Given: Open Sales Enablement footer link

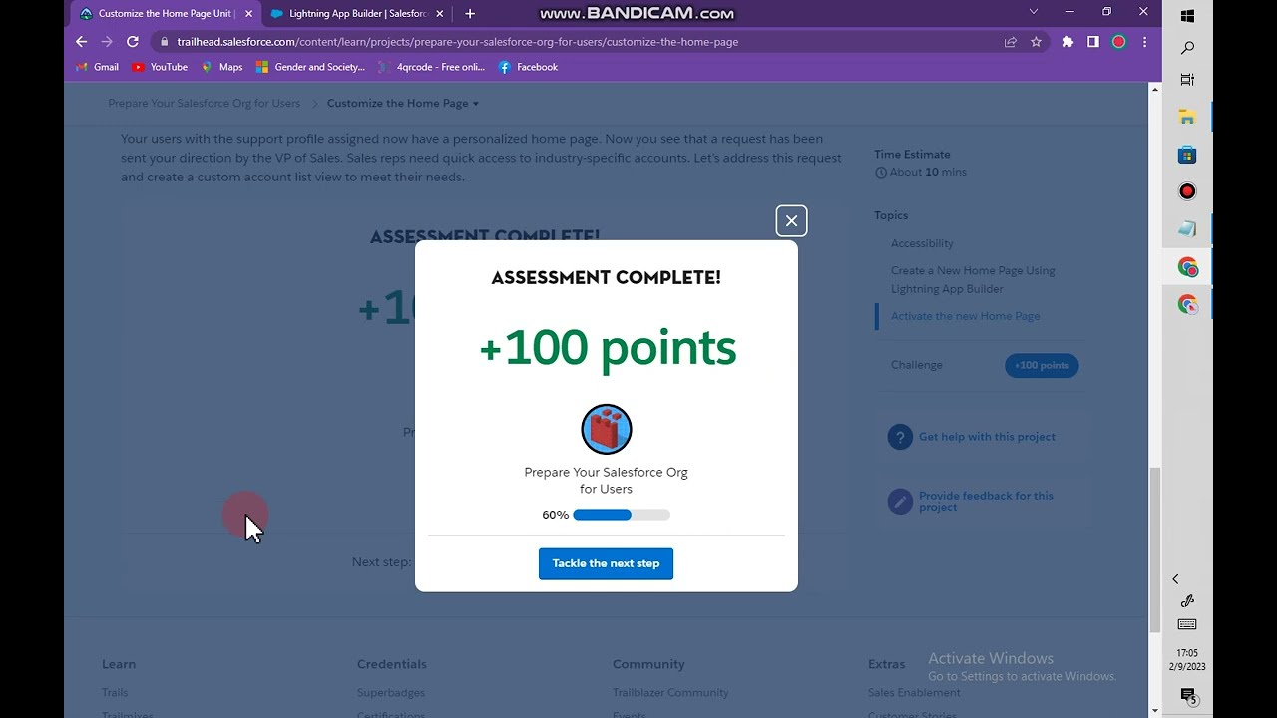Looking at the screenshot, I should (914, 693).
